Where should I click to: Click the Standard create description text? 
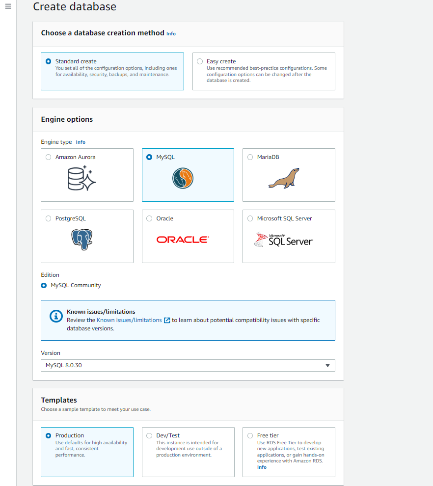(116, 71)
